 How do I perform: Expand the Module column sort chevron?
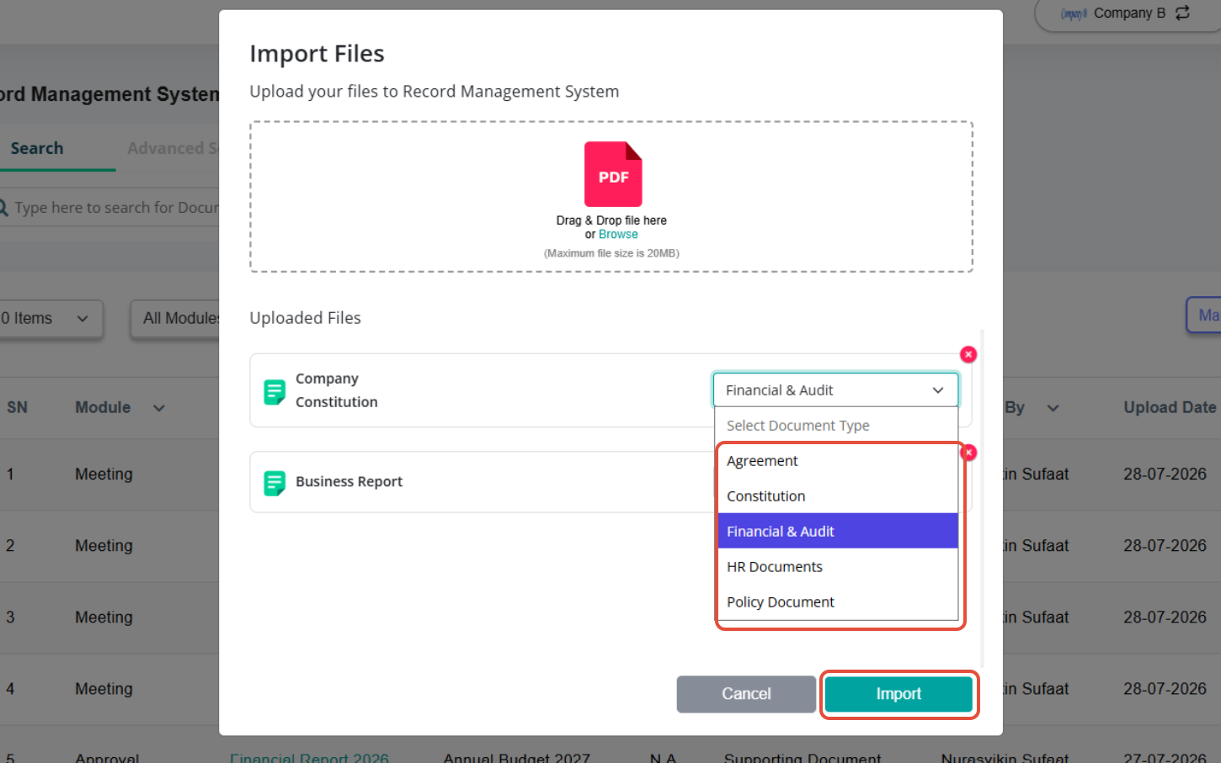[x=159, y=408]
